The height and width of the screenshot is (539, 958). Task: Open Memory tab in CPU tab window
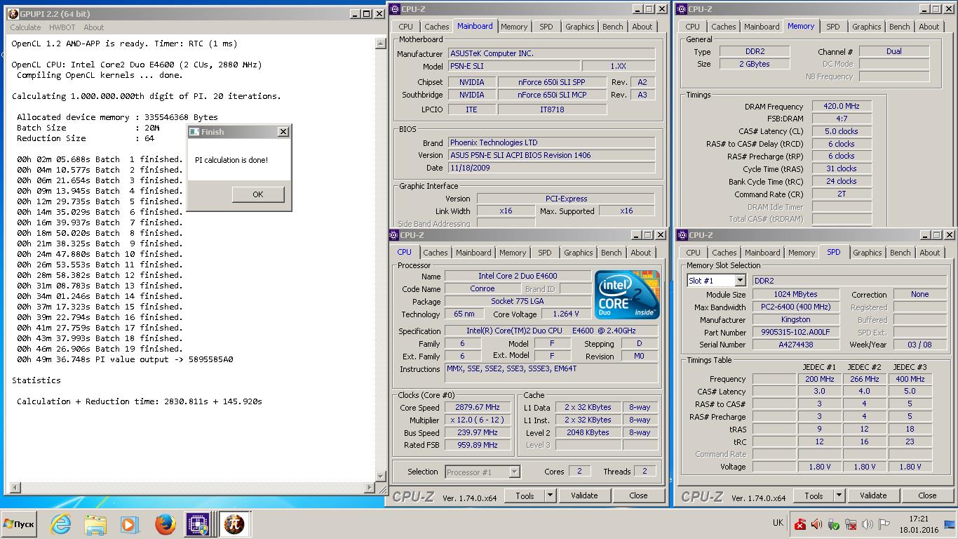(513, 253)
